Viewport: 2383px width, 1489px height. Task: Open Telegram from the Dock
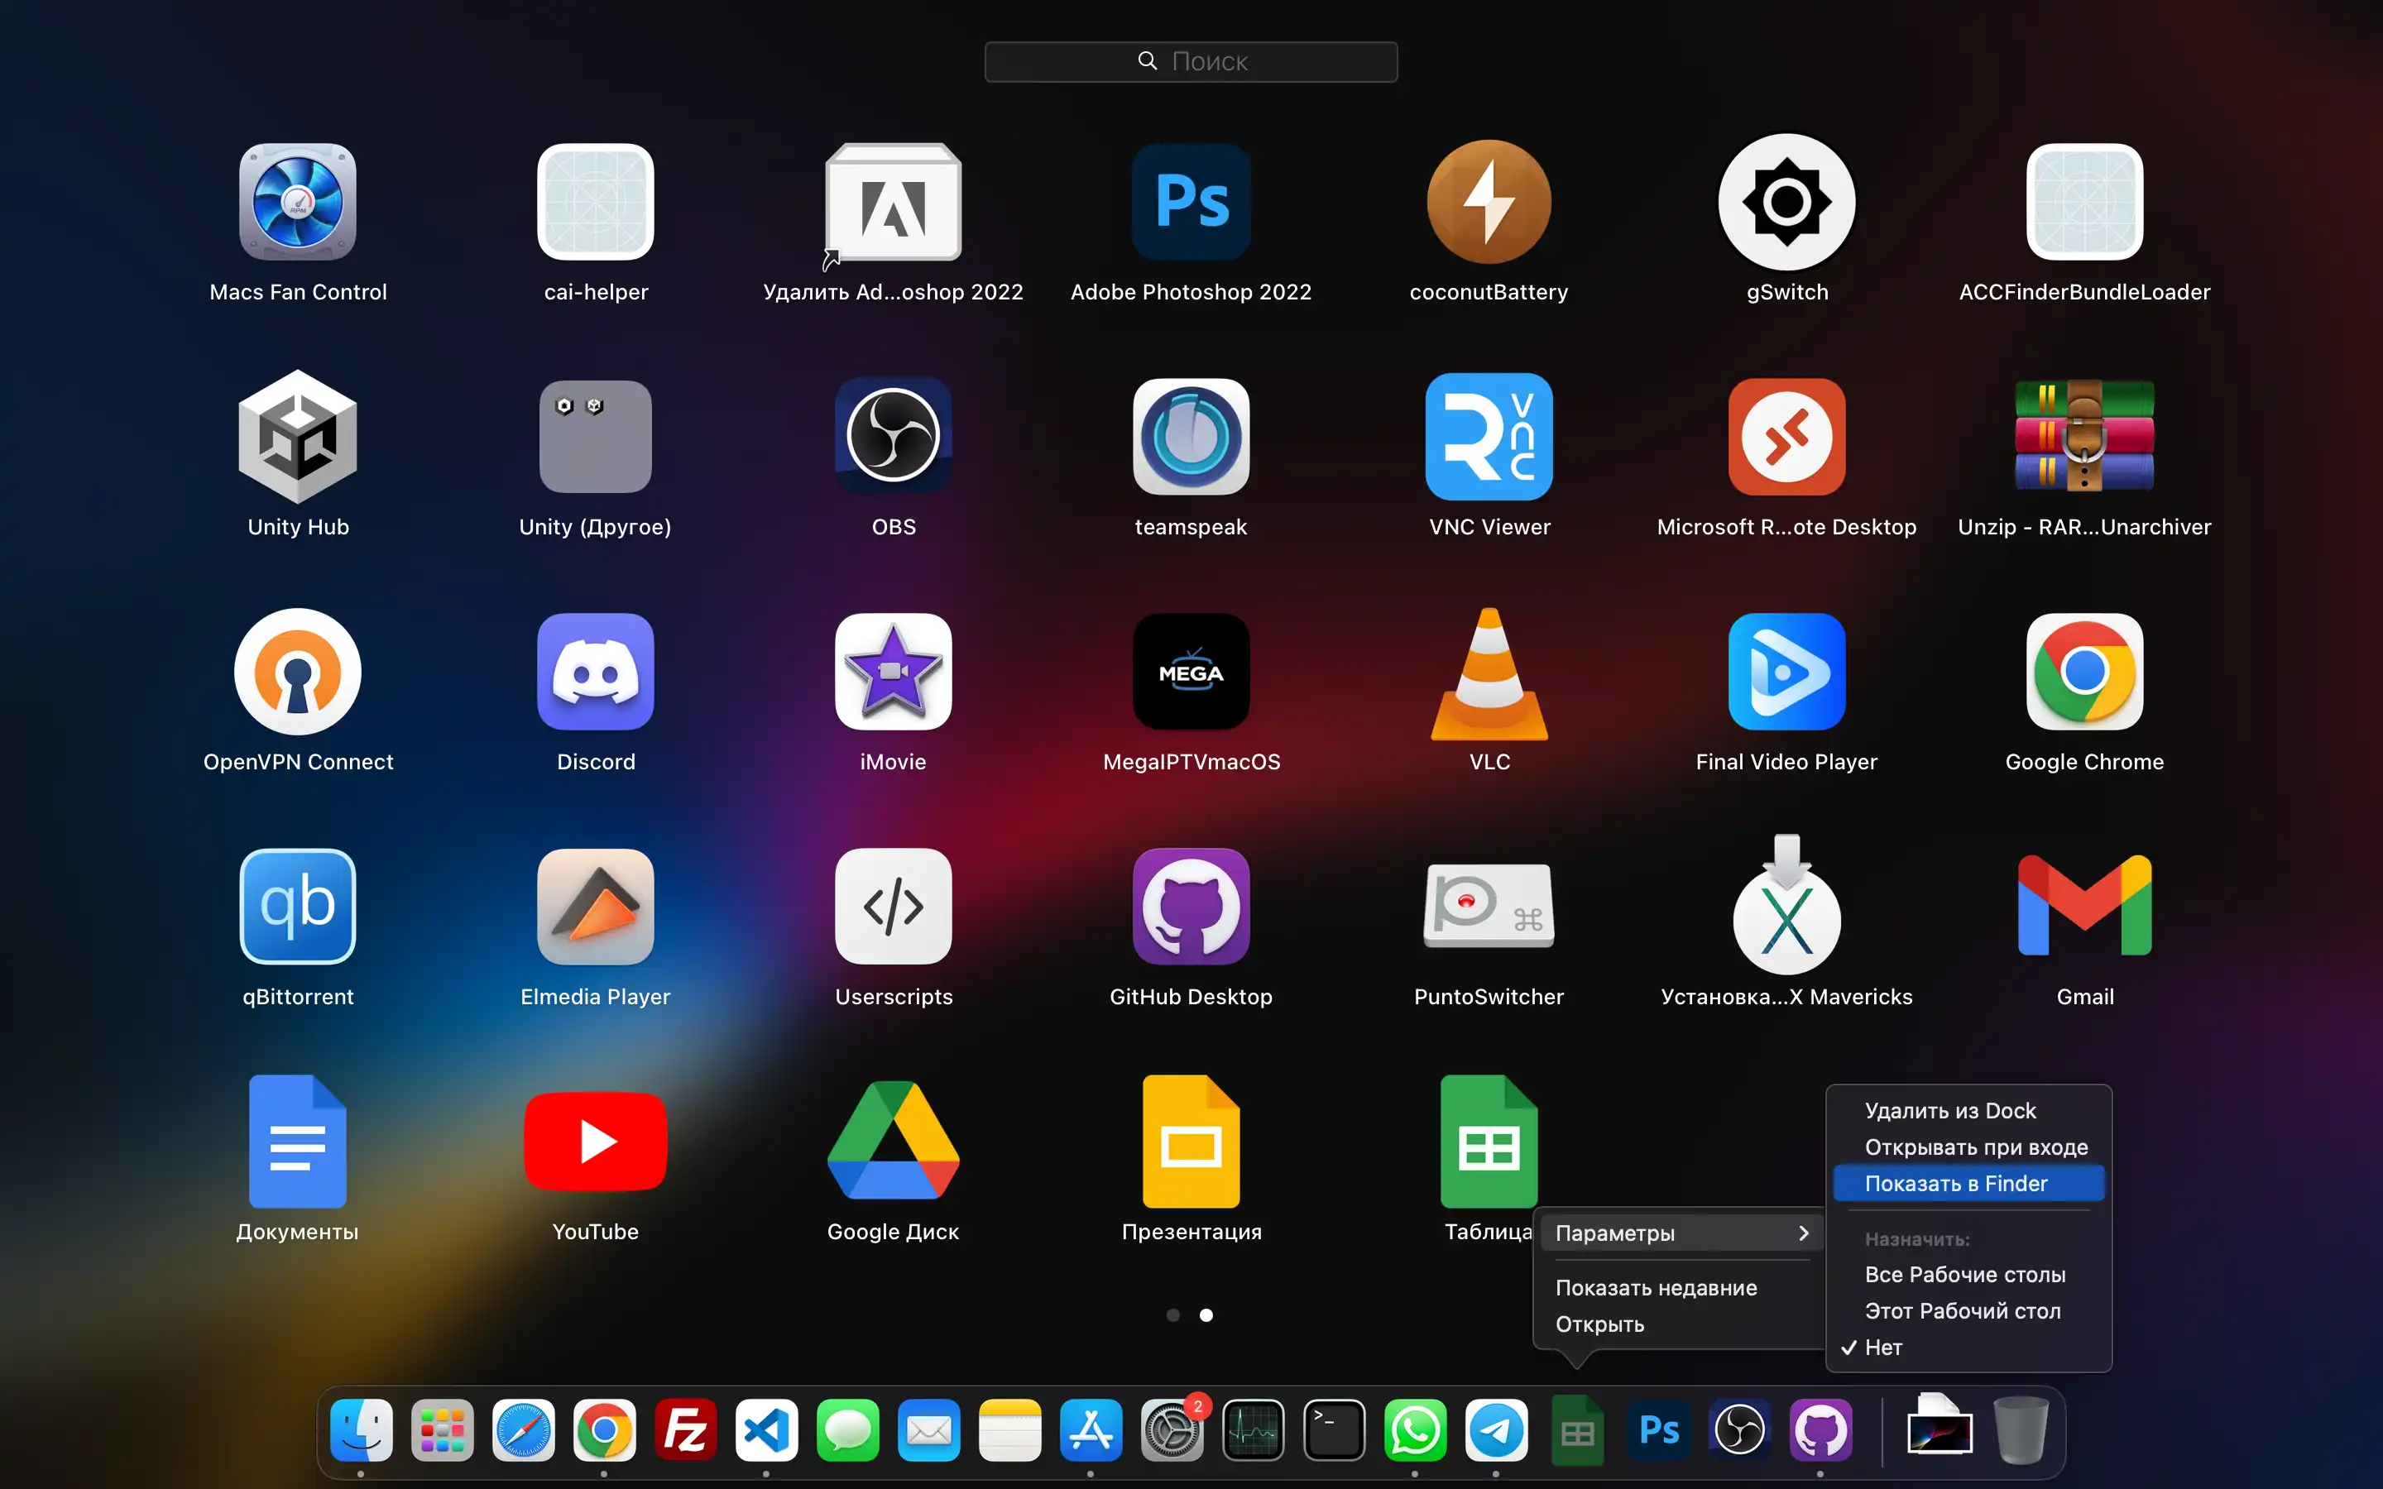coord(1496,1429)
